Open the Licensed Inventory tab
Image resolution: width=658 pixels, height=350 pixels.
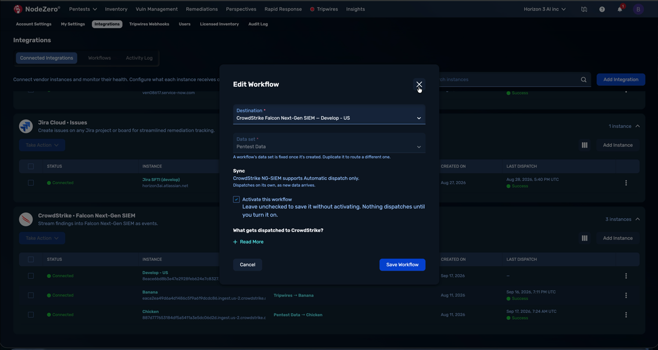point(219,24)
